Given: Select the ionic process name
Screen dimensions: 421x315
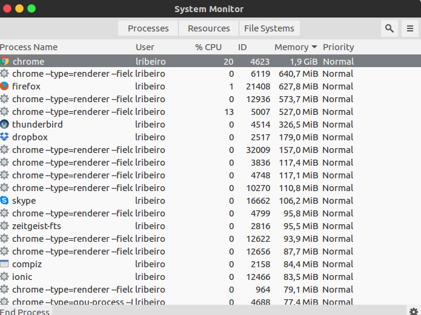Looking at the screenshot, I should pyautogui.click(x=22, y=277).
